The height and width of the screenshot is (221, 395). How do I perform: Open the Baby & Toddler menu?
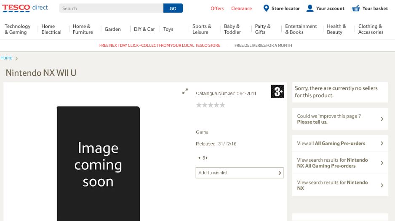[232, 29]
